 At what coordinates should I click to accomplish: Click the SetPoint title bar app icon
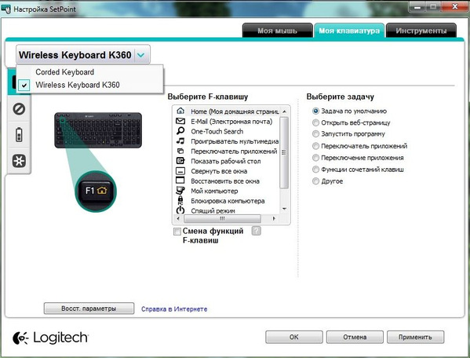tap(6, 9)
